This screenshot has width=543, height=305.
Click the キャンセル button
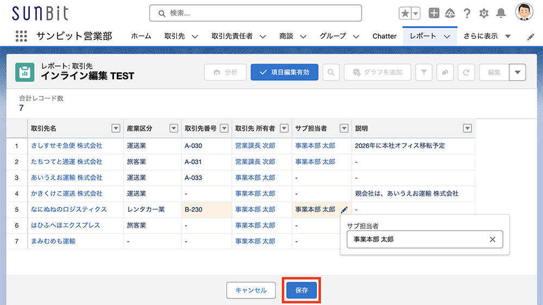tap(251, 290)
